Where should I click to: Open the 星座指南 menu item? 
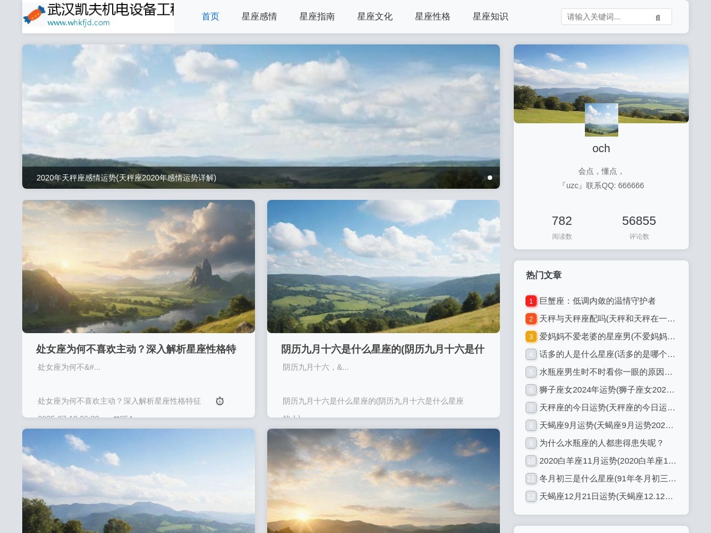317,17
